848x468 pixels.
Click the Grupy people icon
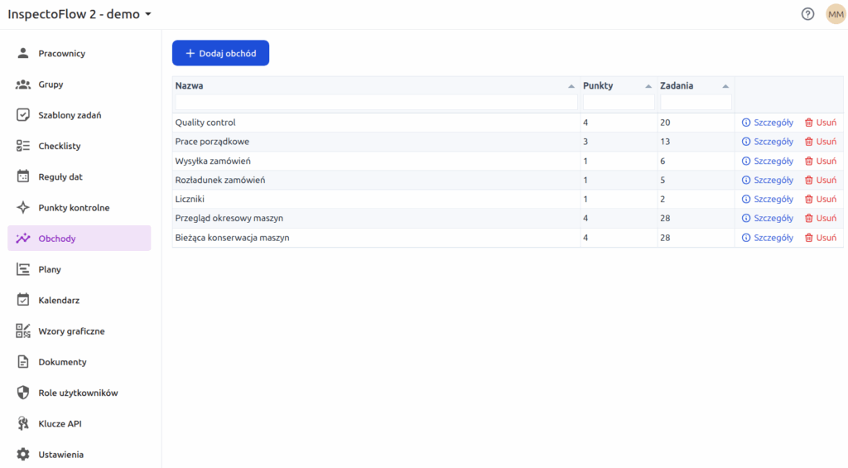pos(23,84)
